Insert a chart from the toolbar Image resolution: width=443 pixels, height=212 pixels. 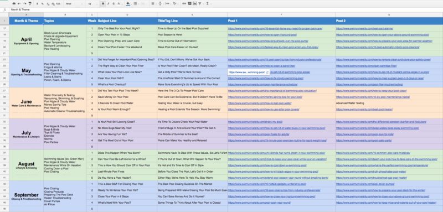coord(195,4)
